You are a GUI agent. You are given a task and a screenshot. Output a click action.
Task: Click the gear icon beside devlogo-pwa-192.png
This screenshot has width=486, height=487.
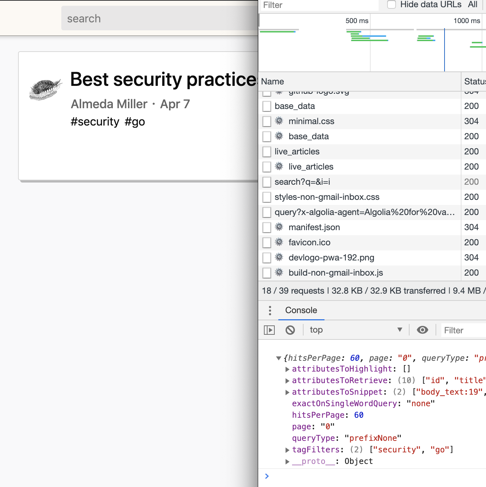pos(279,258)
